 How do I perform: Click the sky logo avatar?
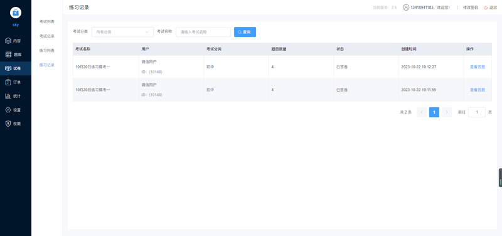pos(16,13)
